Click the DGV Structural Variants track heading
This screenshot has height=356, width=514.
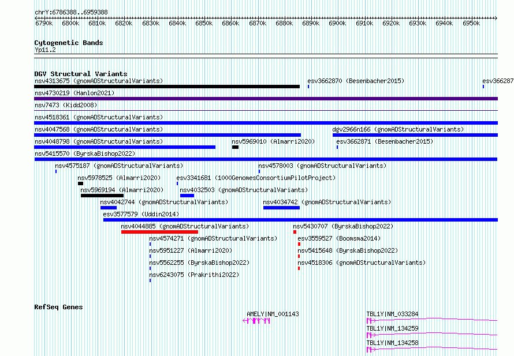(x=81, y=74)
